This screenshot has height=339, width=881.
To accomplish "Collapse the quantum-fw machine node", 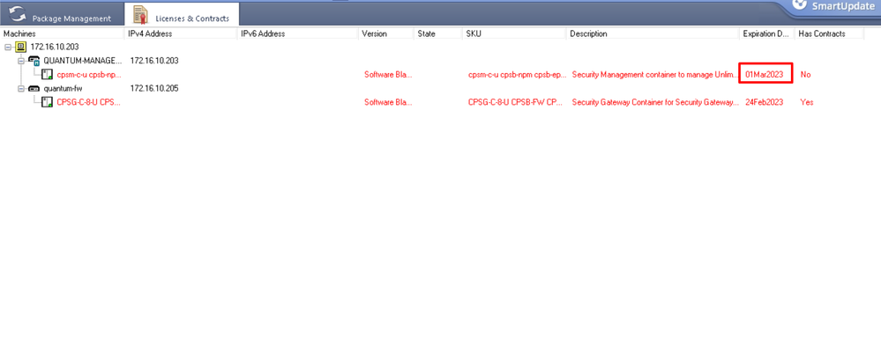I will click(x=21, y=88).
